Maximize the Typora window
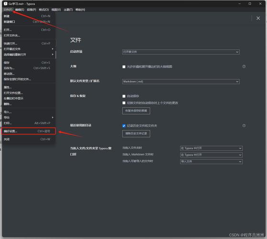Screen dimensions: 267x239 click(250, 3)
